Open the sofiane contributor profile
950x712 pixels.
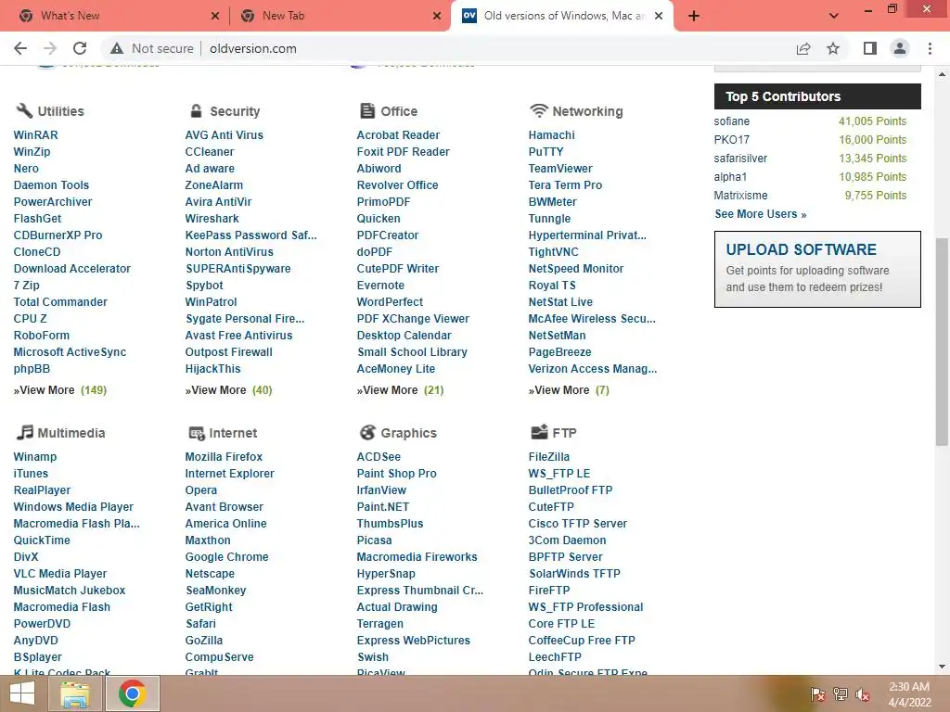click(731, 121)
